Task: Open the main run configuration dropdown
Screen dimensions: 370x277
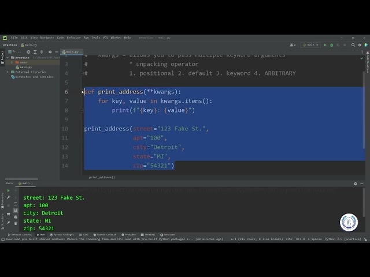Action: (310, 45)
